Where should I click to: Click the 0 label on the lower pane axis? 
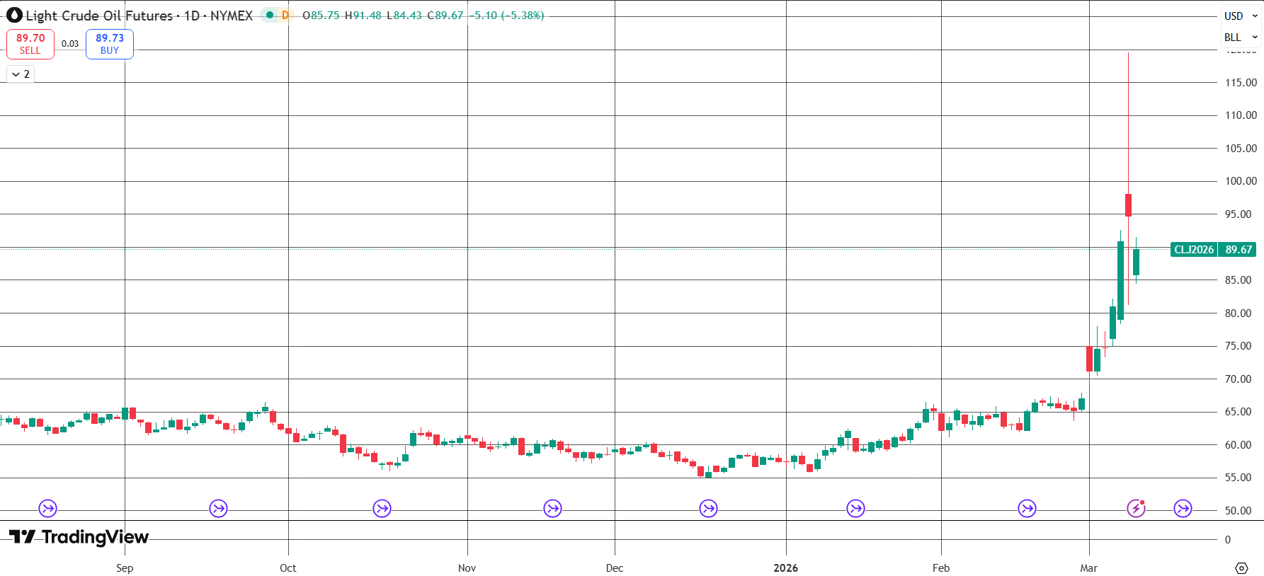[1228, 540]
